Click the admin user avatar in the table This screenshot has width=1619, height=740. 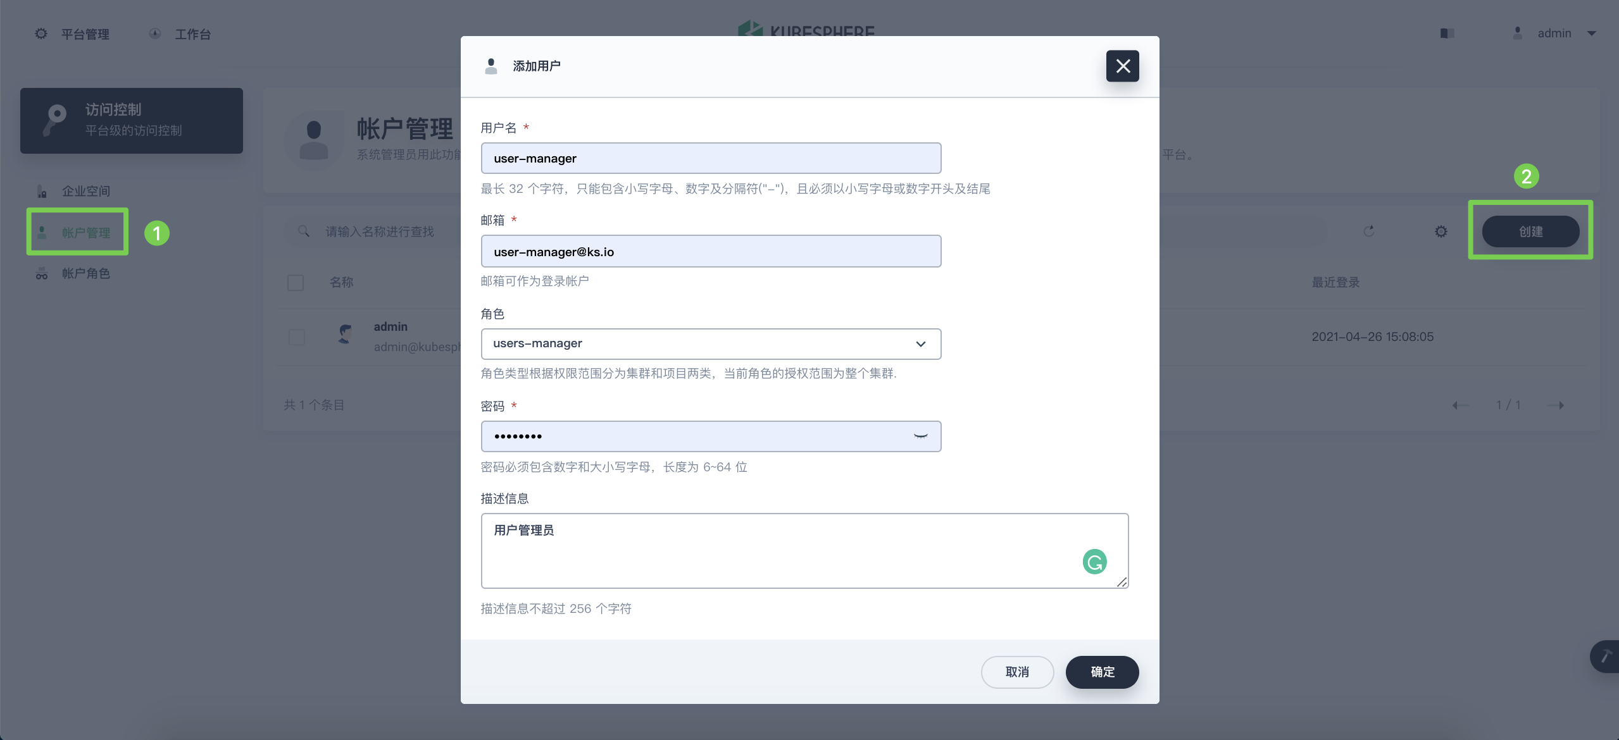tap(345, 334)
